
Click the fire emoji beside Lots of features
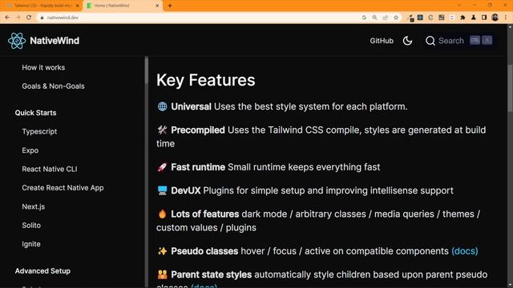[162, 214]
